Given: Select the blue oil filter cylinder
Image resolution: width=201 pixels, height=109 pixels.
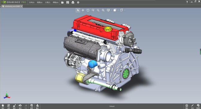Looking at the screenshot, I should pos(92,64).
